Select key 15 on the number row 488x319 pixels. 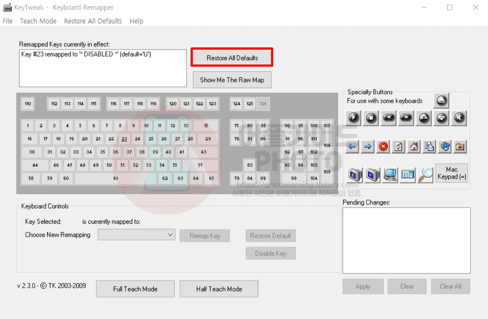click(x=206, y=125)
